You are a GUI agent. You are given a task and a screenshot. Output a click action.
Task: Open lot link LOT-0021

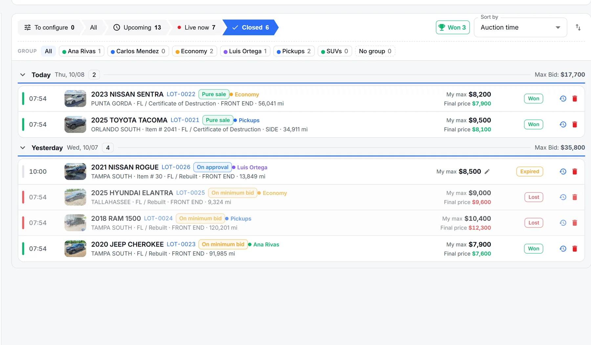click(x=185, y=120)
